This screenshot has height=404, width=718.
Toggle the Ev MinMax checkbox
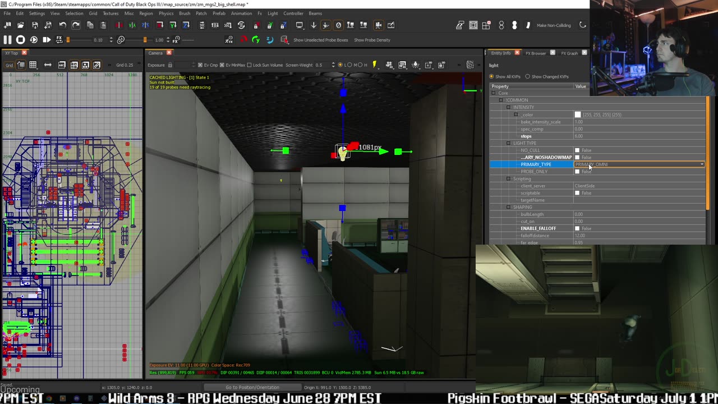222,65
